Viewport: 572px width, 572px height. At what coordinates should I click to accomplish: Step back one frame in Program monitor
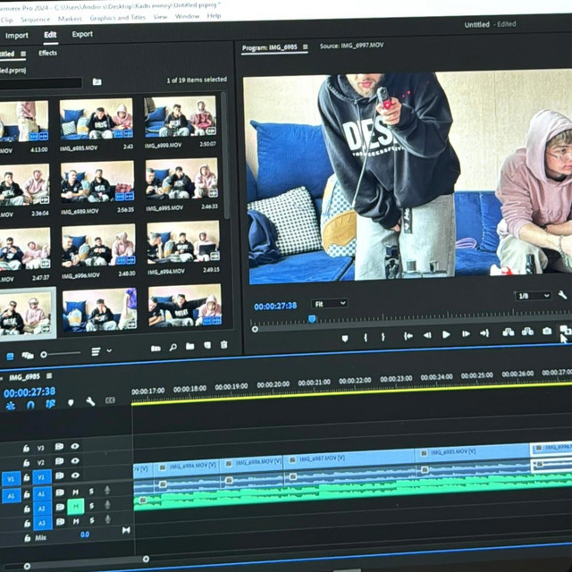tap(427, 335)
